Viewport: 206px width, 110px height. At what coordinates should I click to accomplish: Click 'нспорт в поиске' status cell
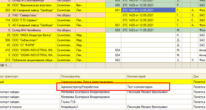tap(30, 107)
